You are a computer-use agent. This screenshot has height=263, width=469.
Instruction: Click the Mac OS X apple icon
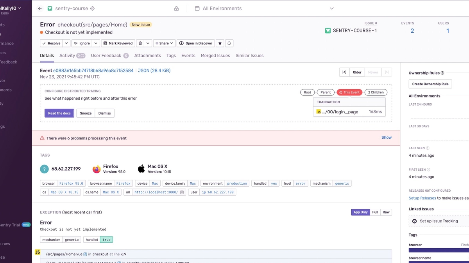[141, 168]
